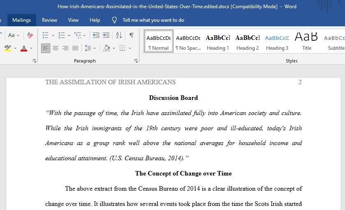This screenshot has height=210, width=345.
Task: Open the Paragraph settings dialog launcher
Action: tap(136, 61)
